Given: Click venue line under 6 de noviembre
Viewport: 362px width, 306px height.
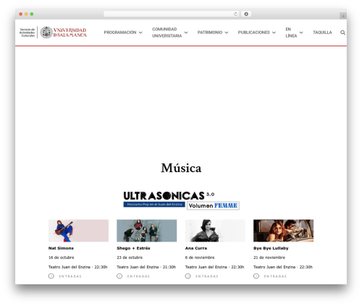Looking at the screenshot, I should [x=214, y=267].
